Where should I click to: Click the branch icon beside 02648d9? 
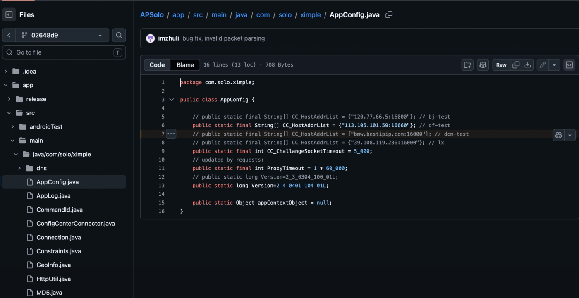[24, 35]
